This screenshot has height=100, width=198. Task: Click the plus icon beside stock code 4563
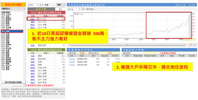(42, 5)
